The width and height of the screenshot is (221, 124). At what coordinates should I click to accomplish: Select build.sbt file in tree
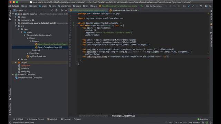tap(24, 69)
